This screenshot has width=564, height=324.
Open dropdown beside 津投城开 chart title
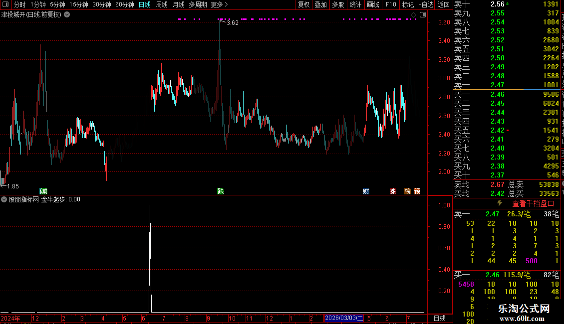pos(67,14)
